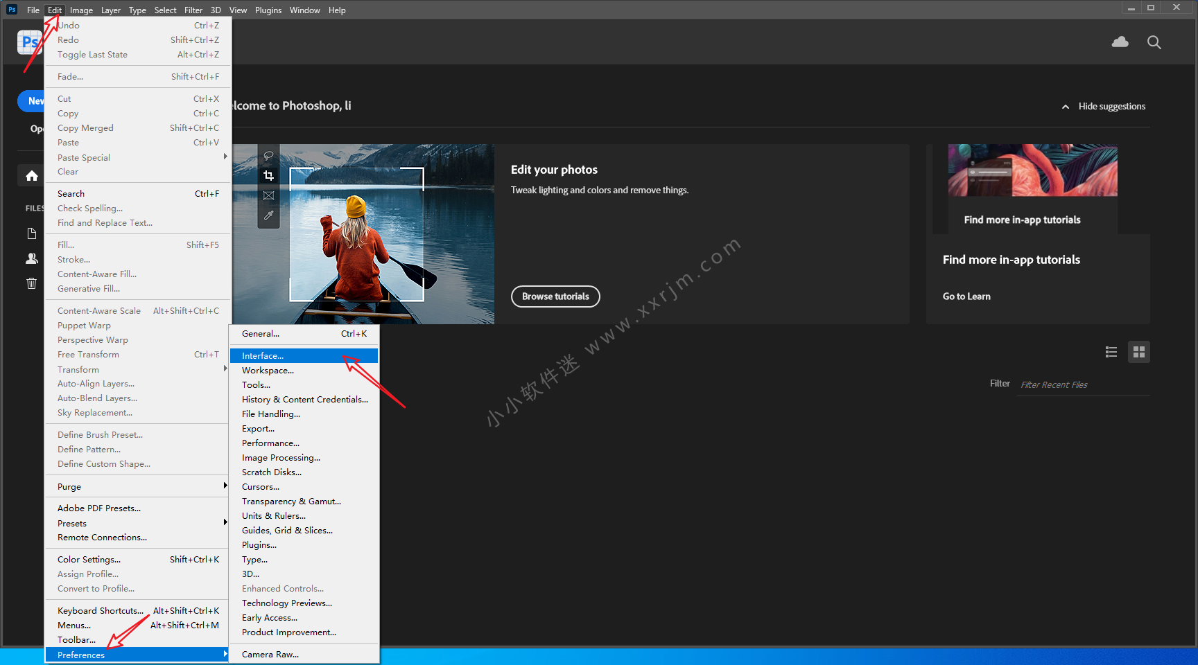The image size is (1198, 665).
Task: Expand the Transform submenu
Action: tap(138, 369)
